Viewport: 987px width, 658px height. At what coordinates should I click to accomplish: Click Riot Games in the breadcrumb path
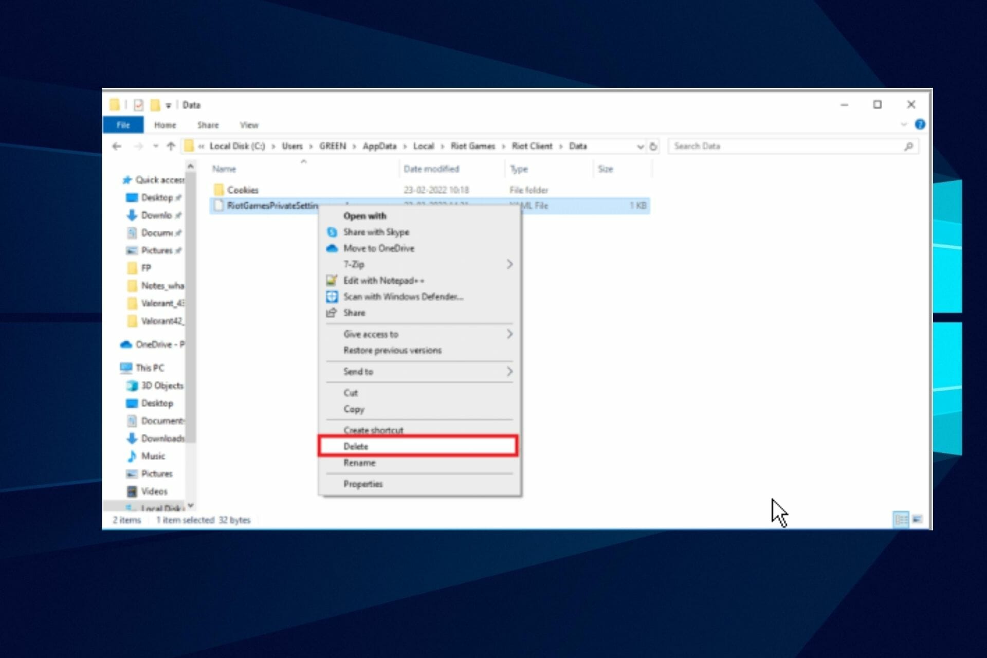tap(472, 146)
